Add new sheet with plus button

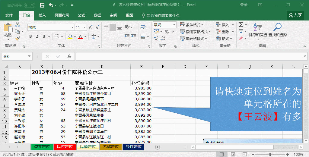158,147
